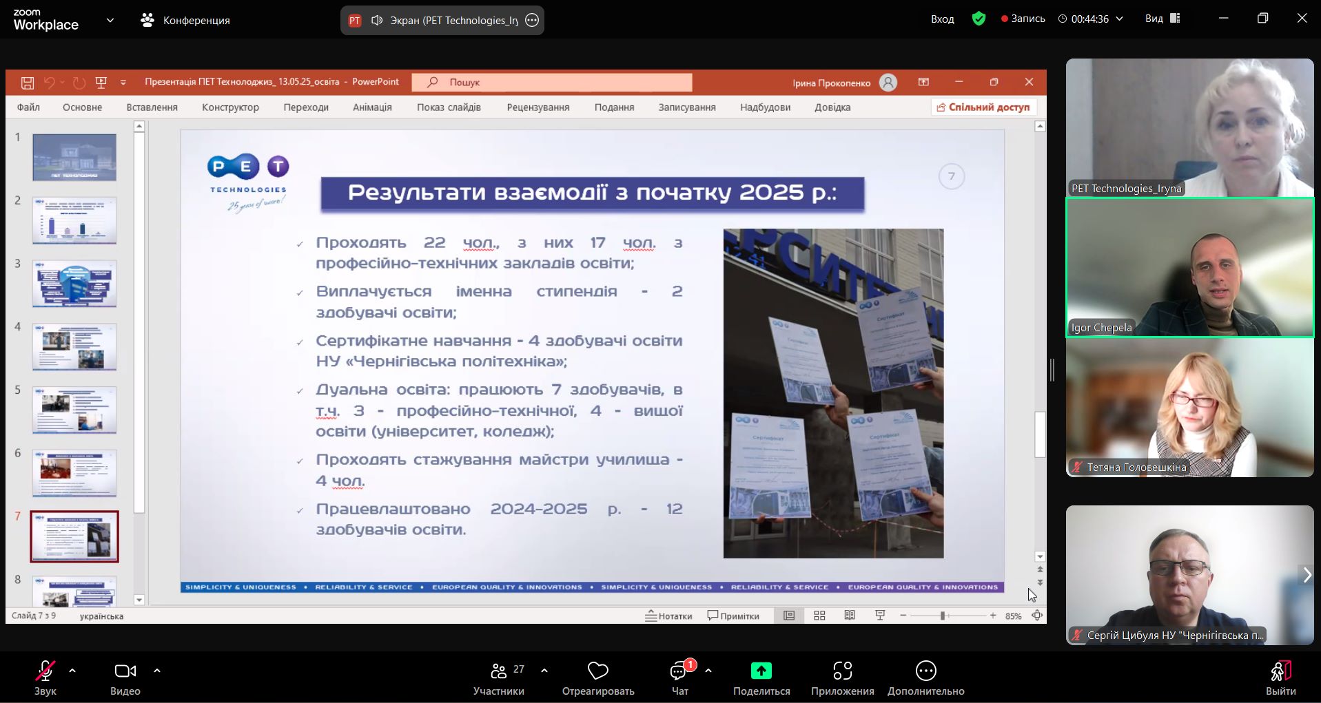Click the Вход sign-in link

click(942, 19)
